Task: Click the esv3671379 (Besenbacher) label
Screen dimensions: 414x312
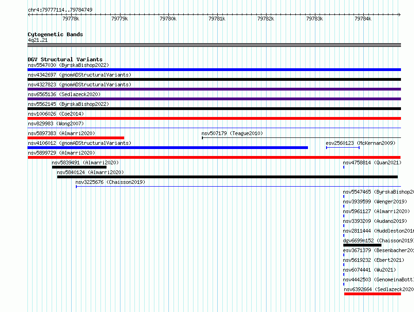Action: (x=378, y=250)
